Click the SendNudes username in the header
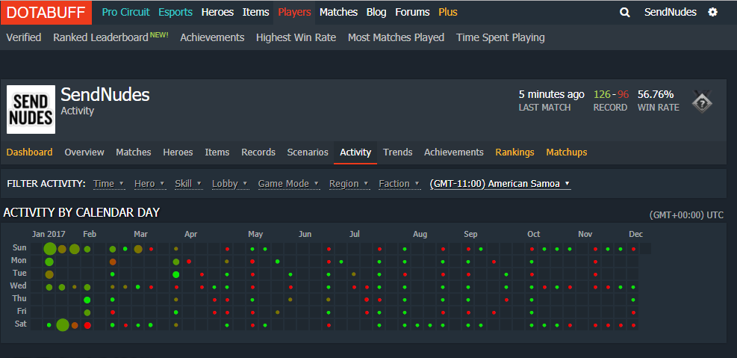 670,12
